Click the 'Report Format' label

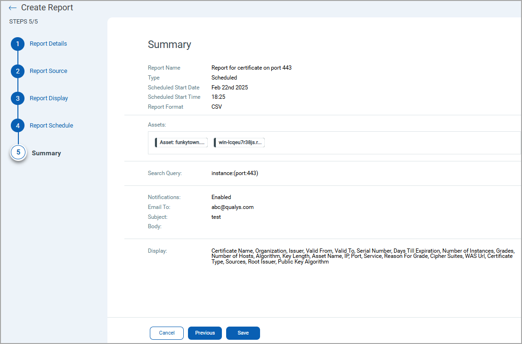point(165,107)
